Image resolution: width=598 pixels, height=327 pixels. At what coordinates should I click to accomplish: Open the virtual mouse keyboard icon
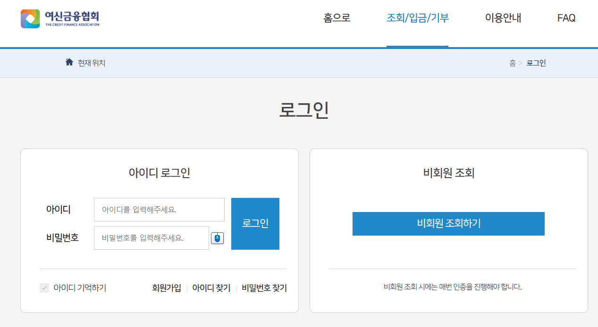[x=217, y=238]
